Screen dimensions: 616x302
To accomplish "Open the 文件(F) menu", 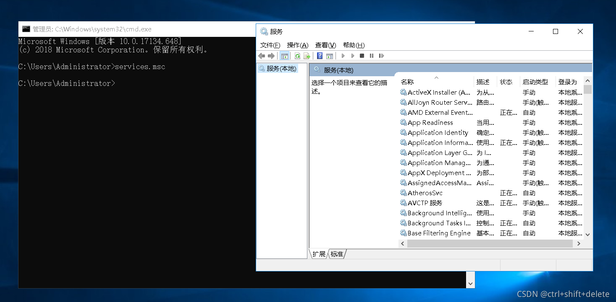I will pyautogui.click(x=270, y=45).
